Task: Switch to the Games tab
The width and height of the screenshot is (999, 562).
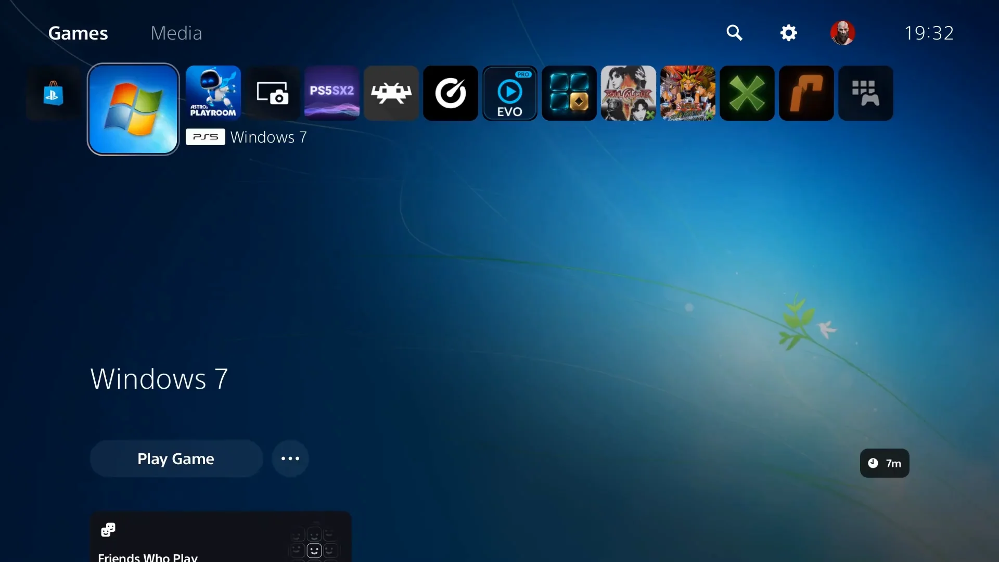Action: pyautogui.click(x=78, y=33)
